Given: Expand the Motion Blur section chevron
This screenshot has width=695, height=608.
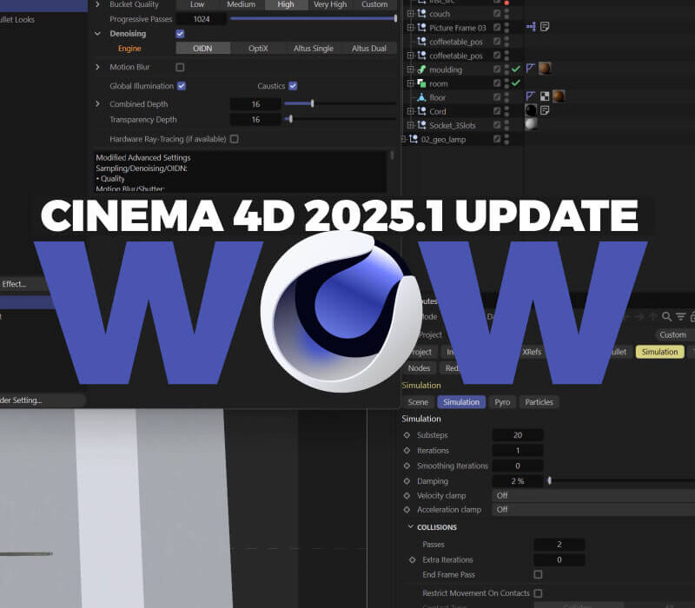Looking at the screenshot, I should [x=97, y=67].
